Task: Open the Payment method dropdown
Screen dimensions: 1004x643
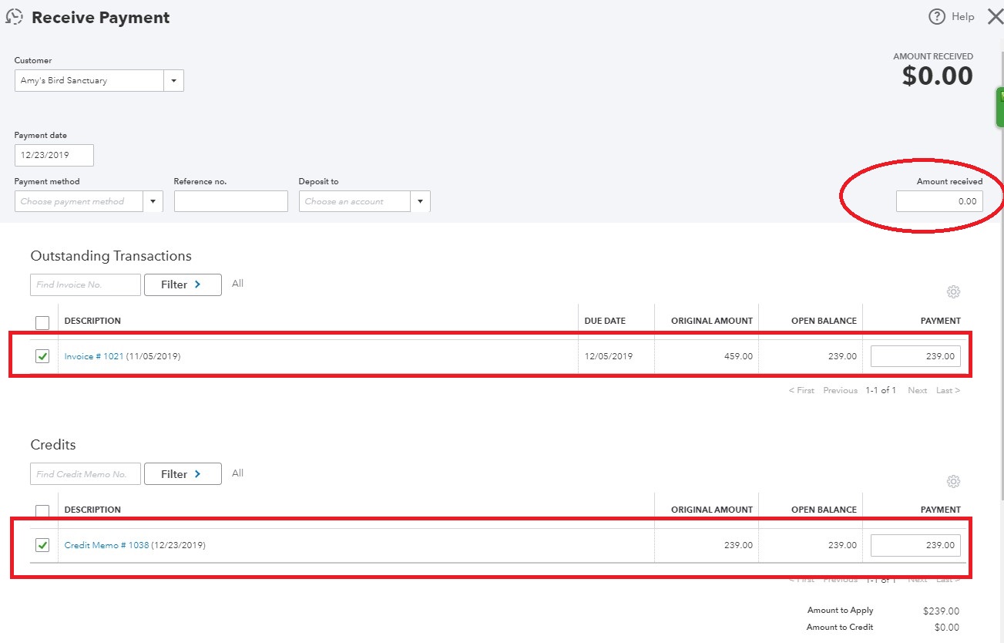Action: click(x=153, y=200)
